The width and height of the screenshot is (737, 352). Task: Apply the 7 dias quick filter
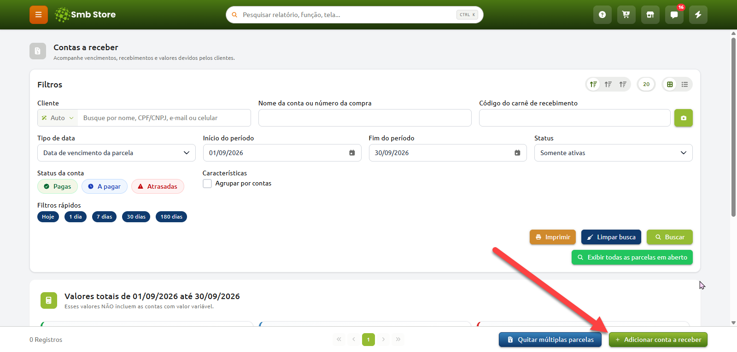[104, 217]
